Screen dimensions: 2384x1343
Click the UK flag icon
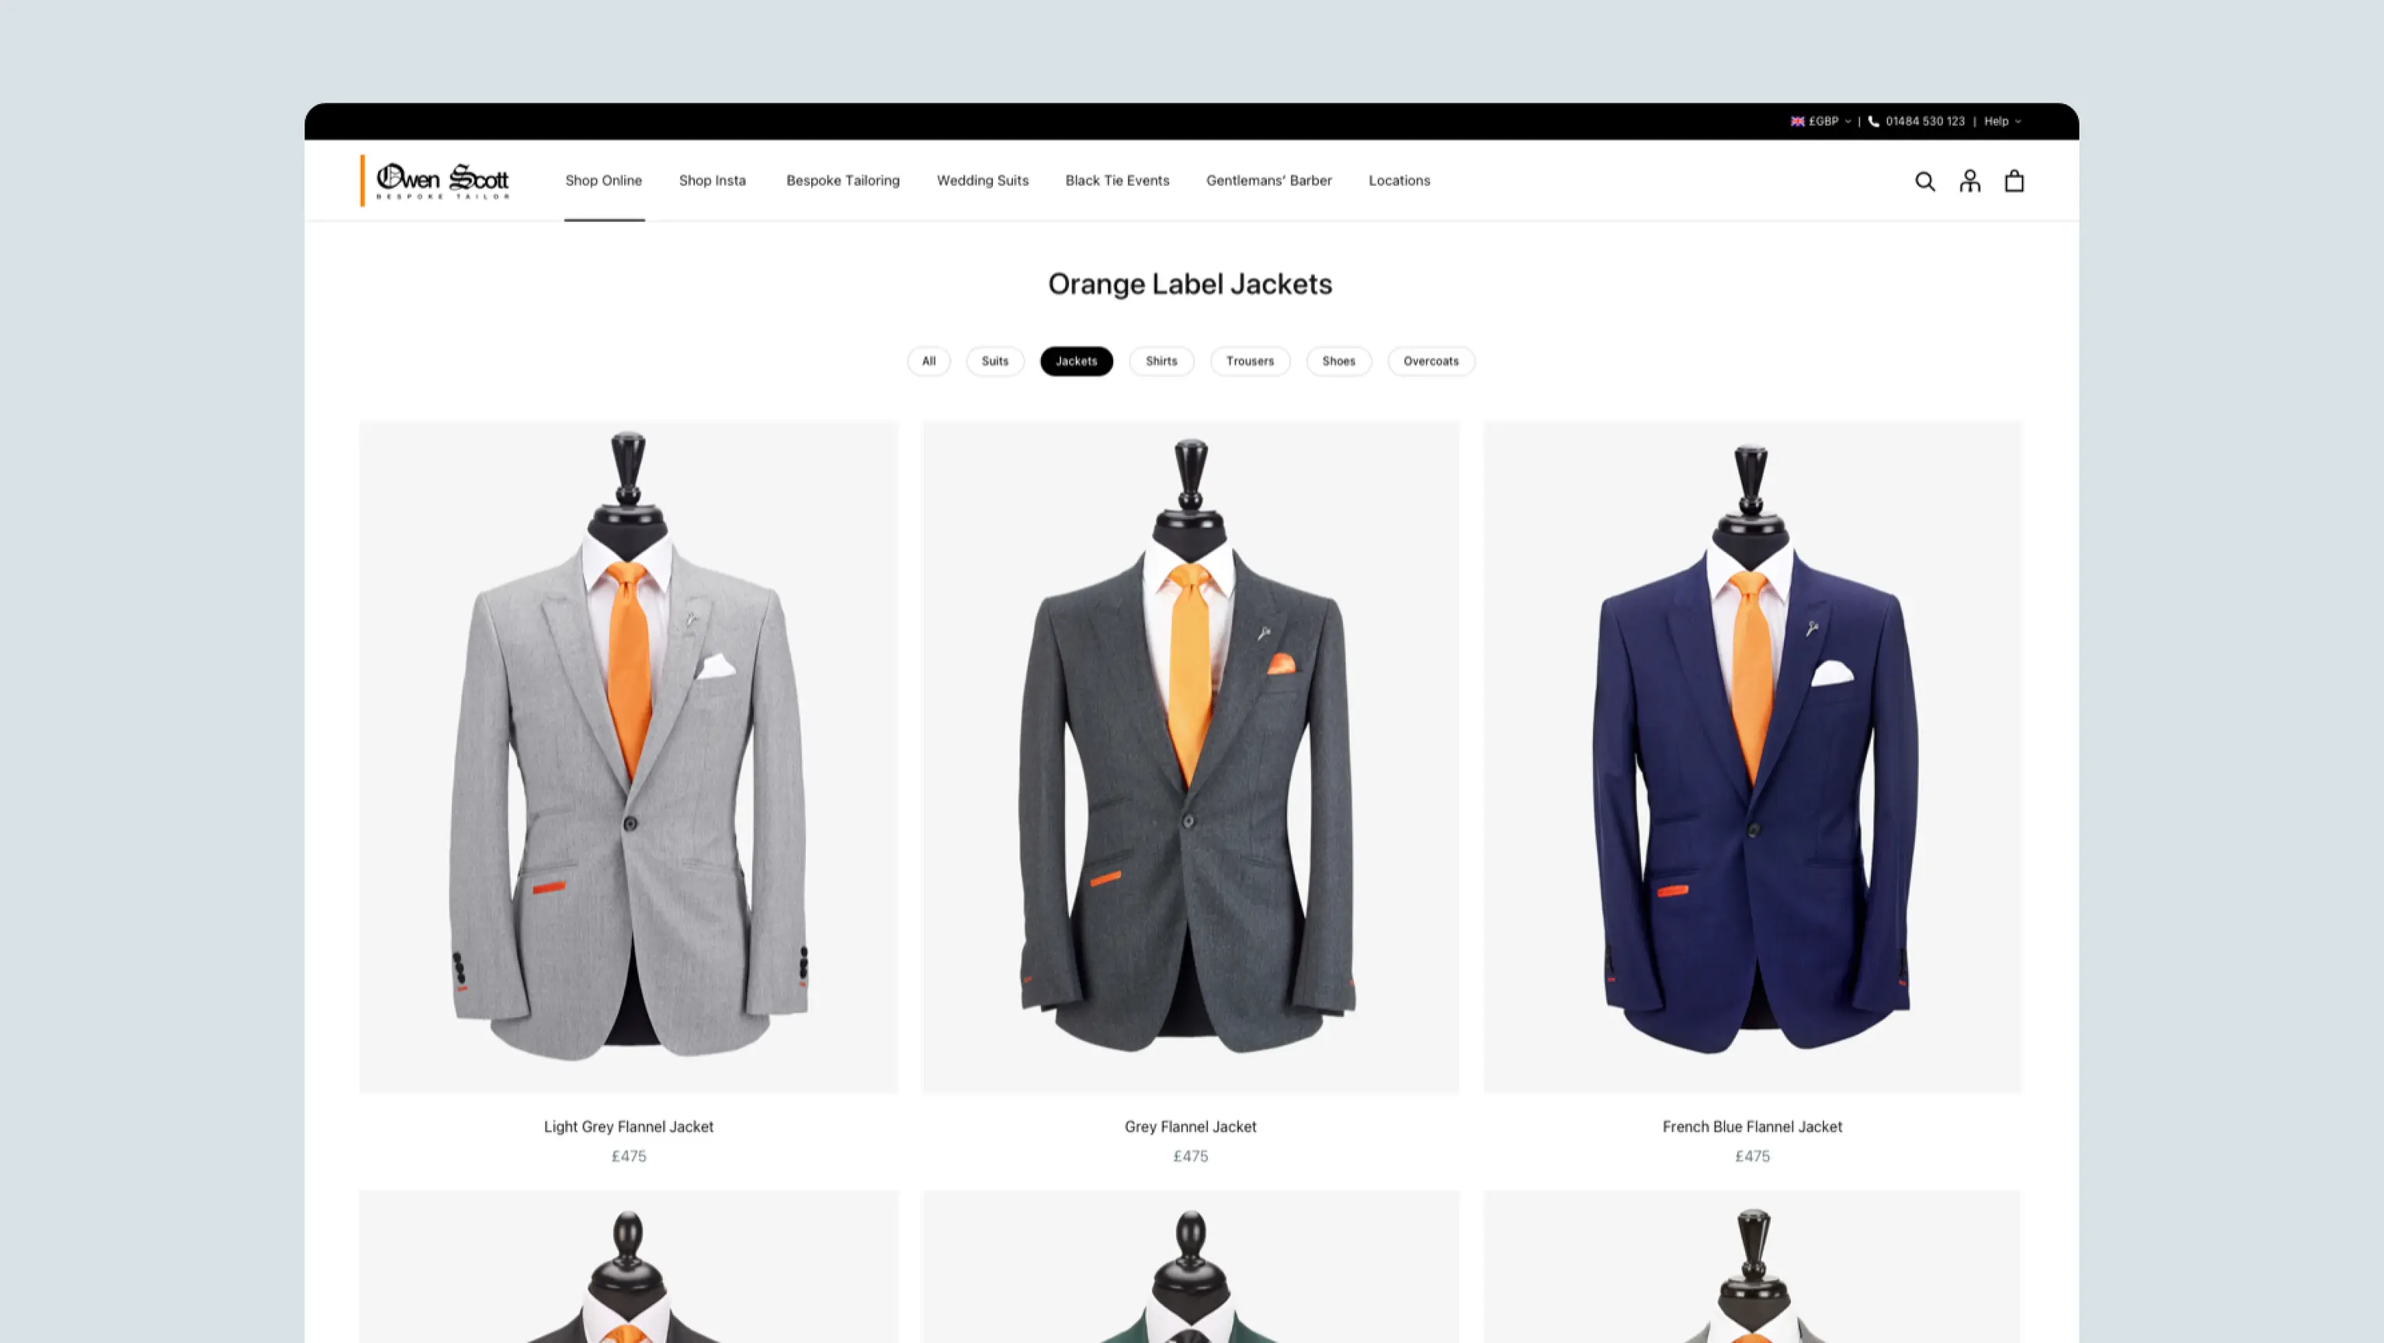(x=1797, y=121)
